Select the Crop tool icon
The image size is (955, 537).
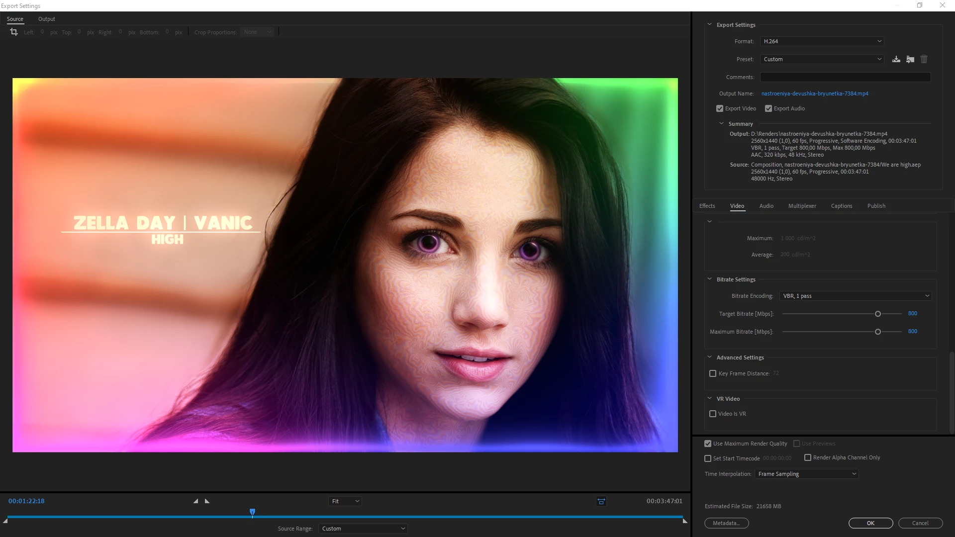14,32
